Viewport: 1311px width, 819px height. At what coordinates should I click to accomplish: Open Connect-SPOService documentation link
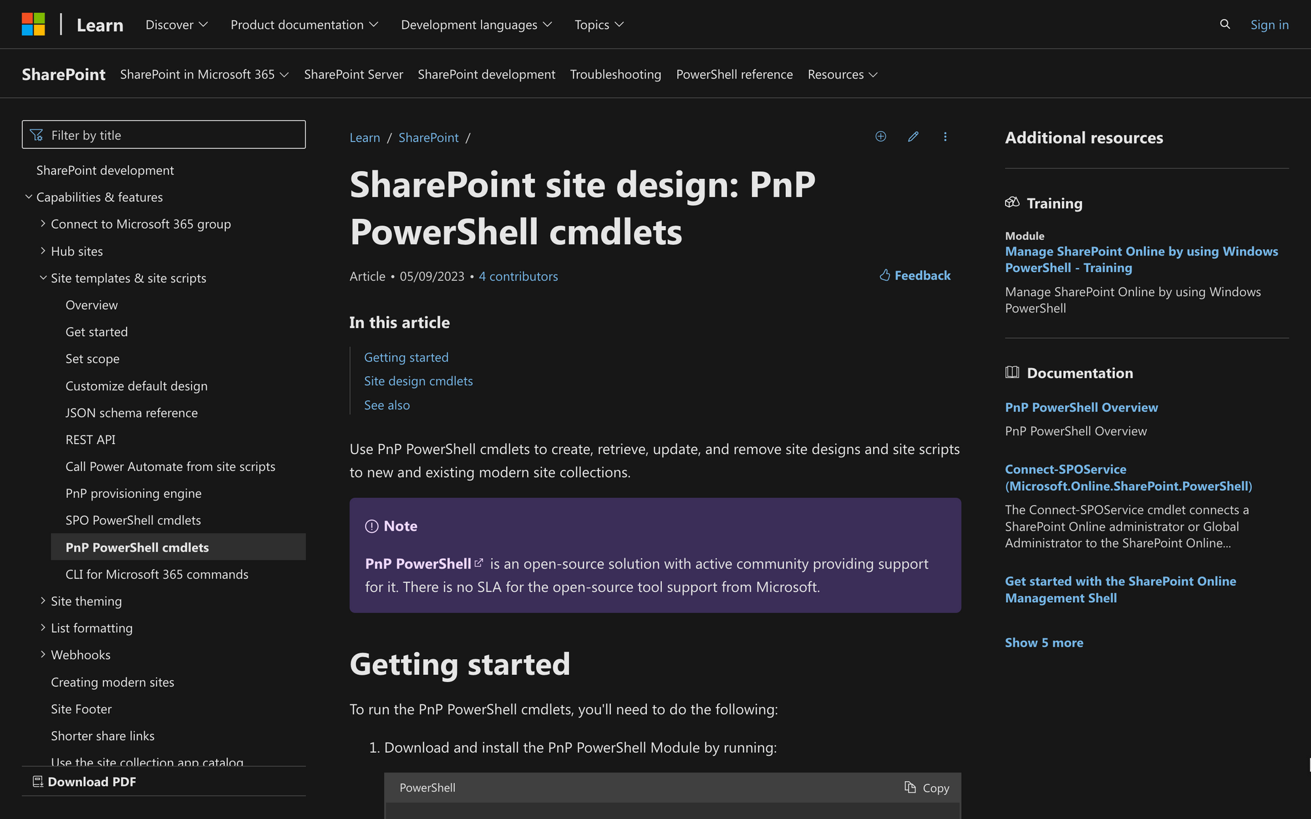1128,478
